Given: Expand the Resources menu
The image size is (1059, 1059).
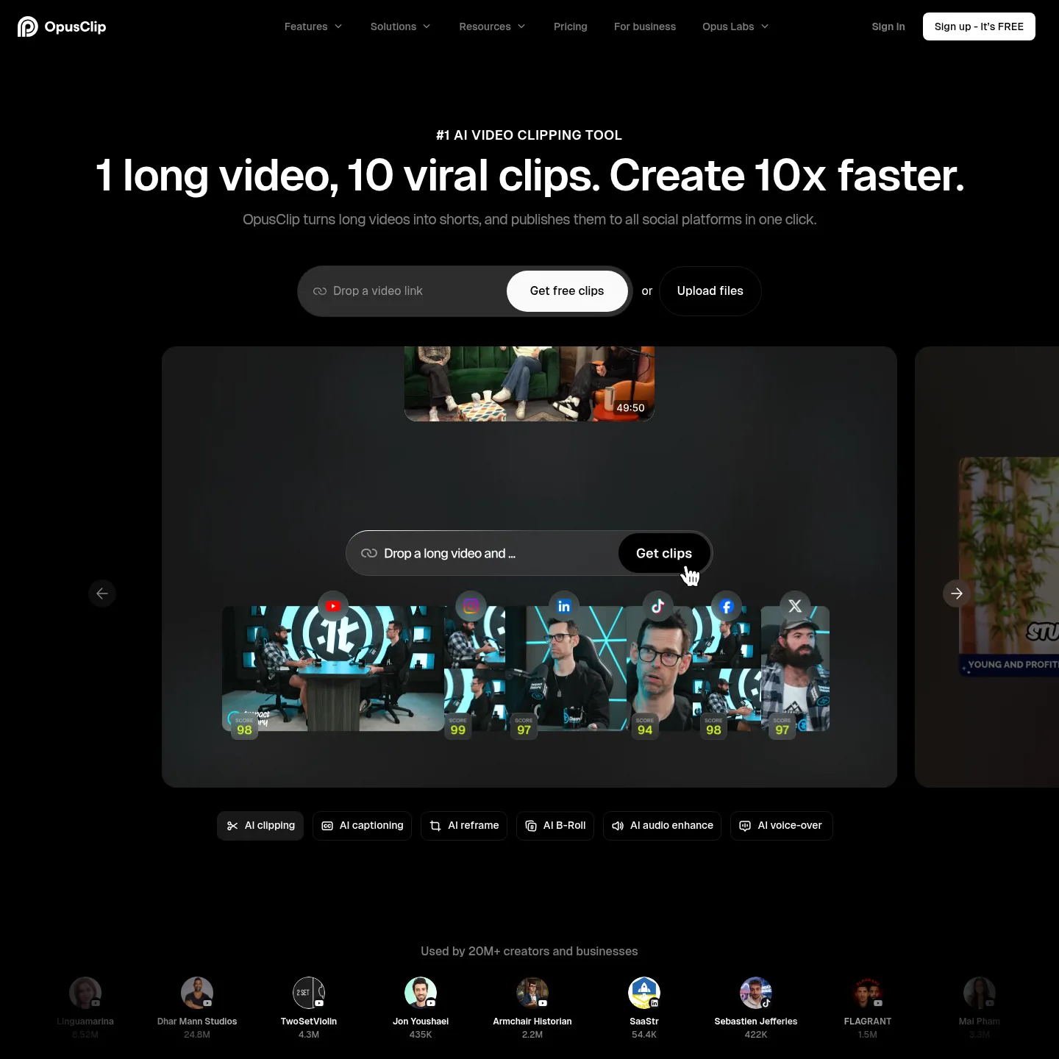Looking at the screenshot, I should tap(493, 26).
